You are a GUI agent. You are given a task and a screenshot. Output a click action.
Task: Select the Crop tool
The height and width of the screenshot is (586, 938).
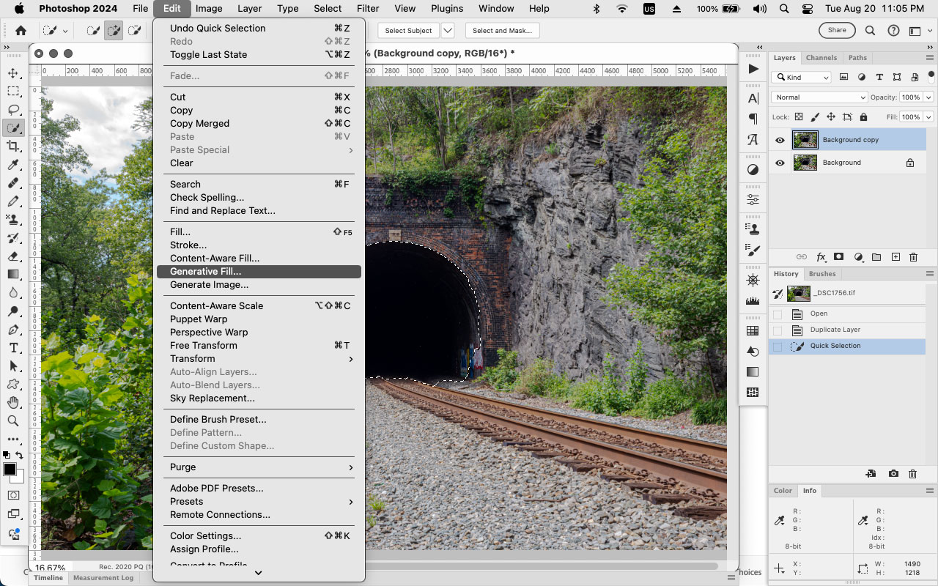coord(12,146)
